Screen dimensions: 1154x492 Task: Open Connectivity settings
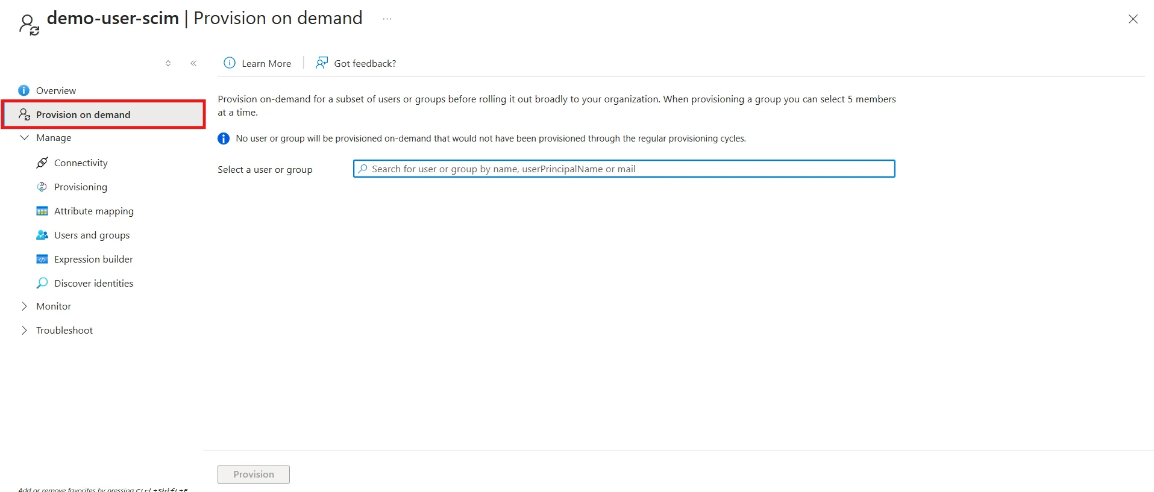pos(81,163)
